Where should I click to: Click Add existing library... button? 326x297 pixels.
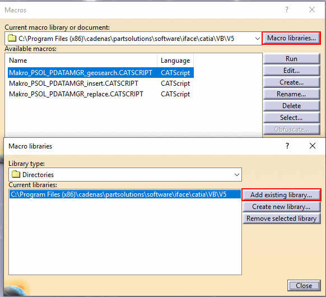281,195
